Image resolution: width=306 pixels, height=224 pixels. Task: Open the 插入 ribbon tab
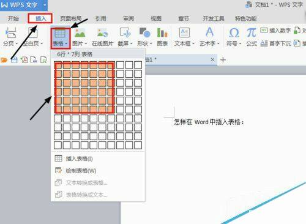click(40, 18)
